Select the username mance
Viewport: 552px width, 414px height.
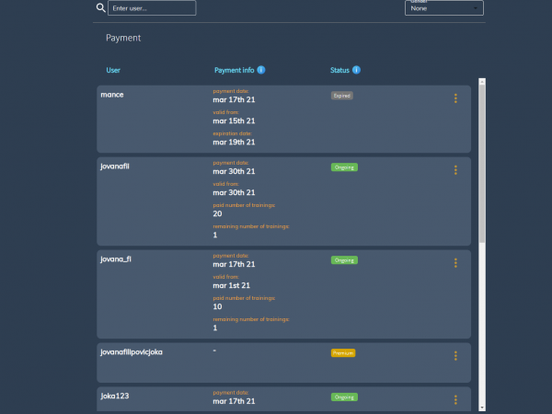112,95
